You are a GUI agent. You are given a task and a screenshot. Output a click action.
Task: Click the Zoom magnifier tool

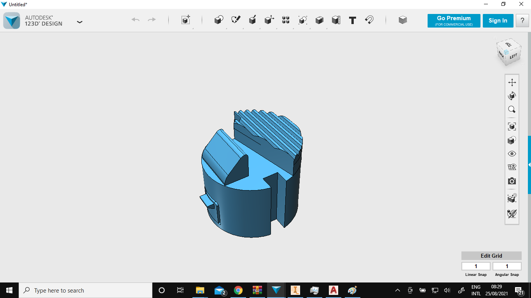tap(512, 109)
